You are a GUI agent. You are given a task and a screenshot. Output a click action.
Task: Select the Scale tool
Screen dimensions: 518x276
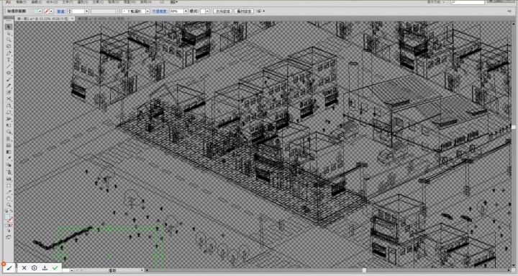(x=9, y=112)
